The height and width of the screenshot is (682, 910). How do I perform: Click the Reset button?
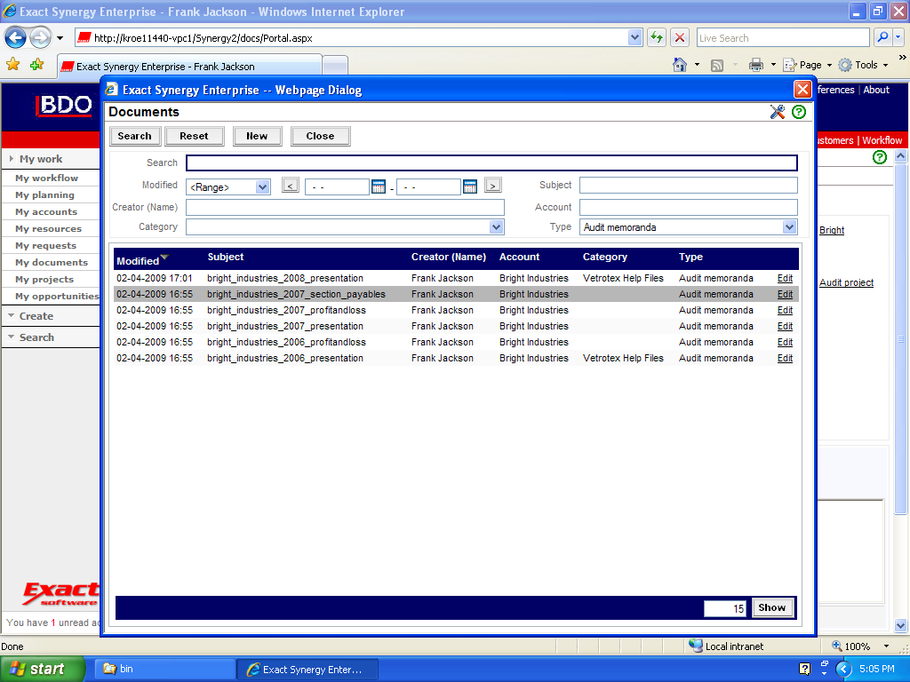tap(194, 136)
